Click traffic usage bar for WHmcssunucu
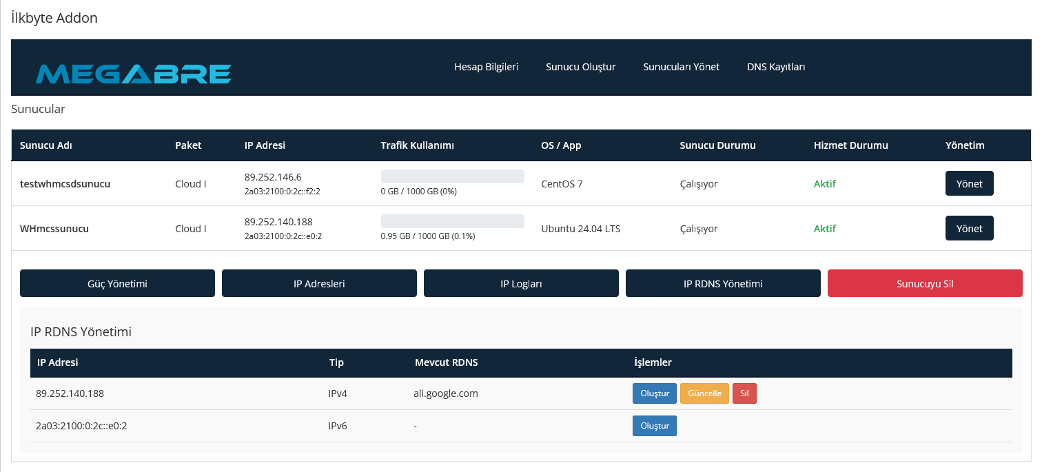This screenshot has width=1042, height=472. click(452, 221)
